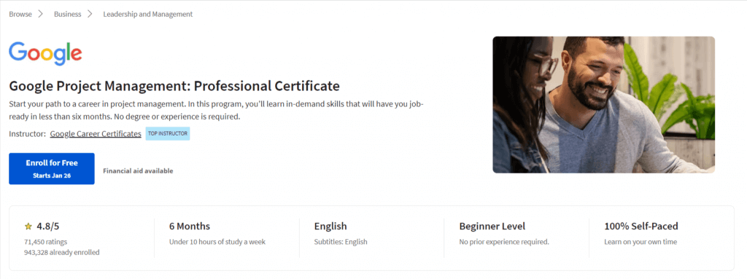Click Enroll for Free button
Viewport: 747px width, 279px height.
pyautogui.click(x=52, y=168)
